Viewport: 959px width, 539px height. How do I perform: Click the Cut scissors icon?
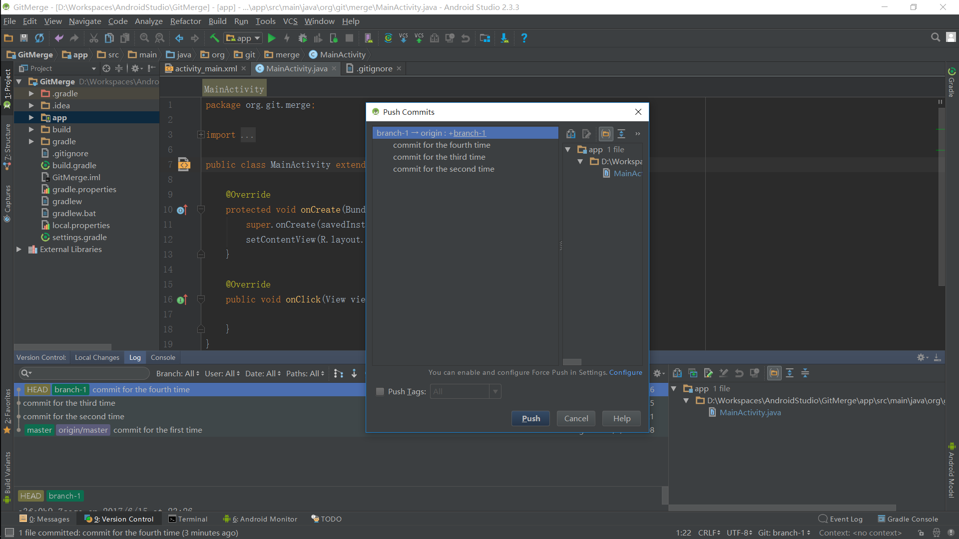(x=94, y=38)
